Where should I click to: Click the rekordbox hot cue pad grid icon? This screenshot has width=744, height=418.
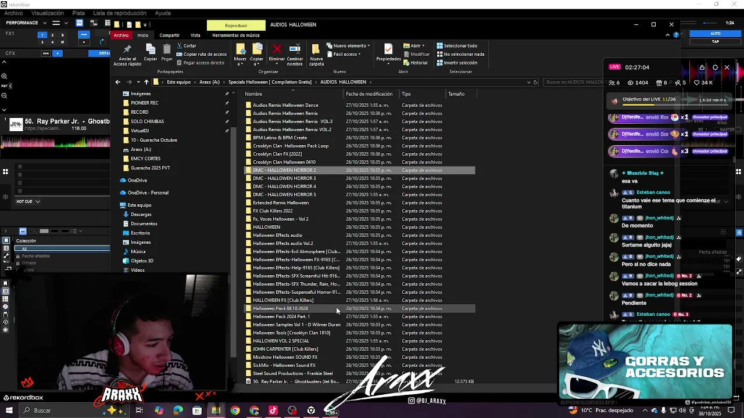click(5, 171)
